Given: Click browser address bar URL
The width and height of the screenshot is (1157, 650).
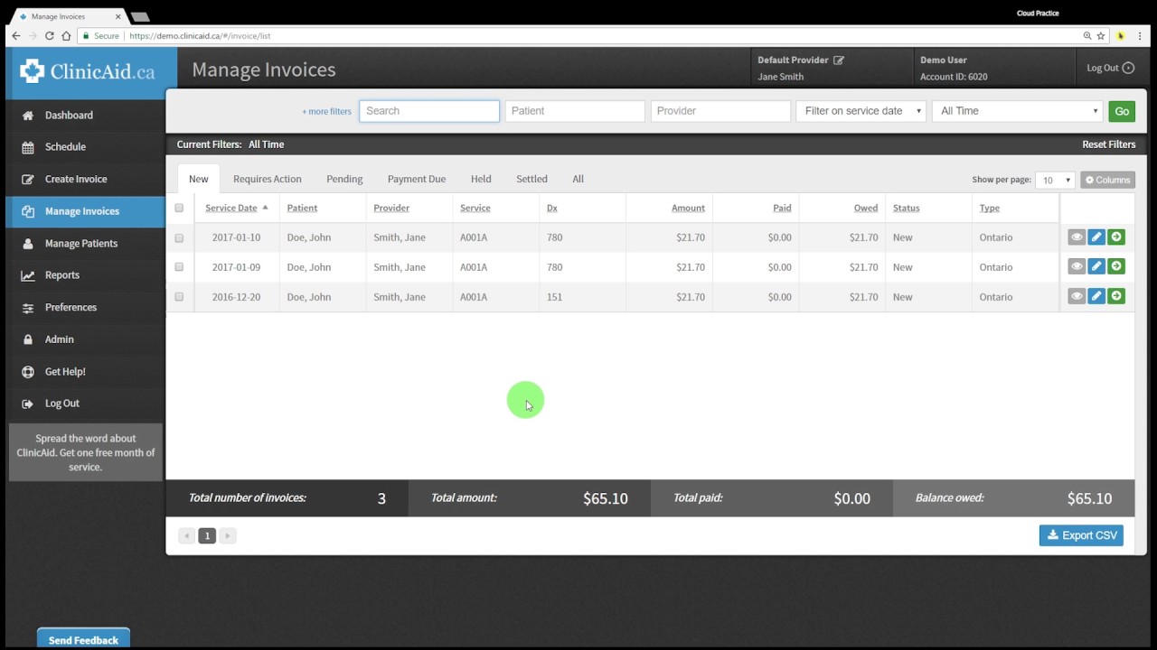Looking at the screenshot, I should (x=200, y=36).
